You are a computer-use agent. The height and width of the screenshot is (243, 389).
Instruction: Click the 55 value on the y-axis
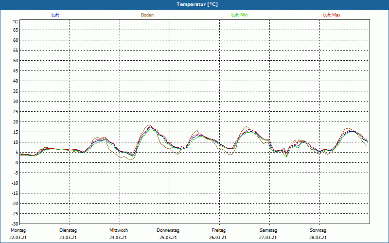16,51
